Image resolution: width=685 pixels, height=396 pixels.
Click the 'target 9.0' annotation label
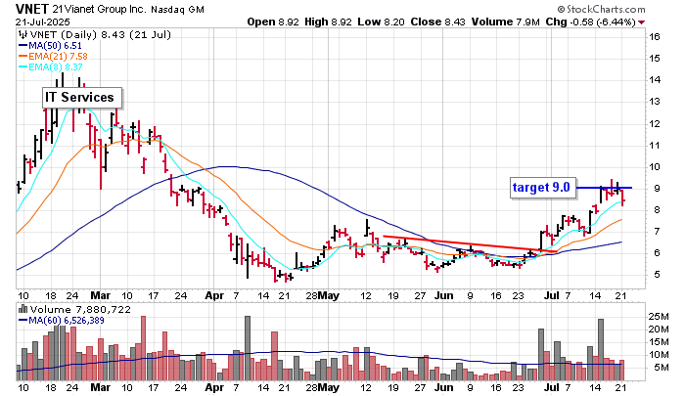click(542, 188)
